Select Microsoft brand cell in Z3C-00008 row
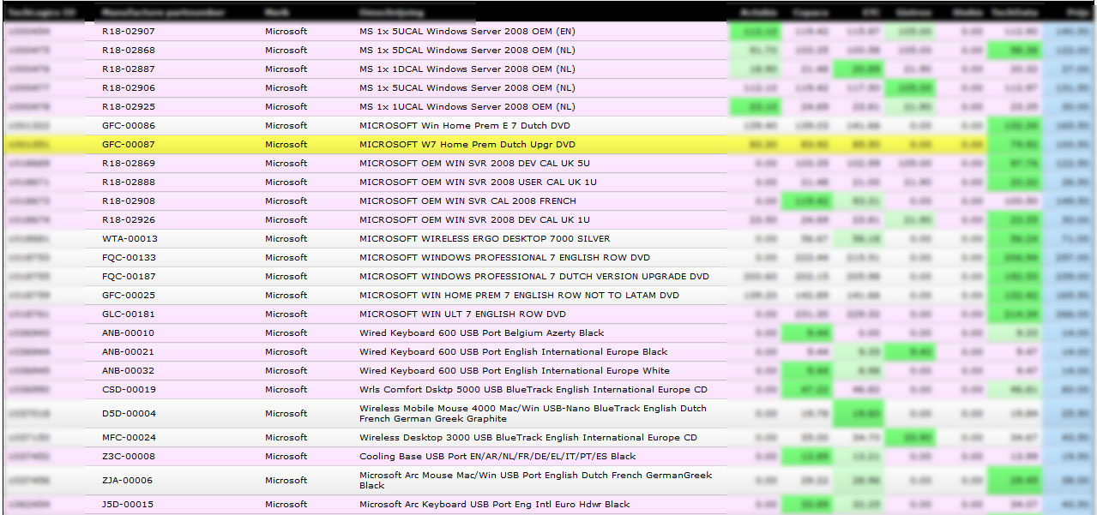This screenshot has width=1097, height=515. [286, 457]
